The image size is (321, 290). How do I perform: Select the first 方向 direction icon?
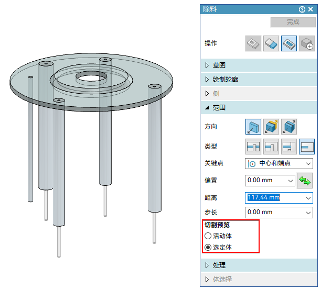coord(253,127)
